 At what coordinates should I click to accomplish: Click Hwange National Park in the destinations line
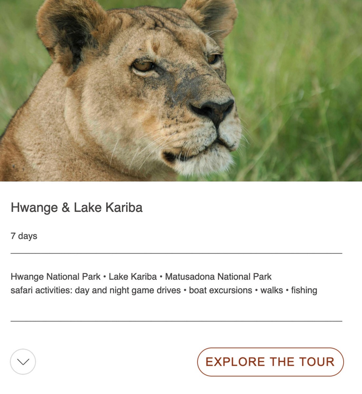pyautogui.click(x=55, y=277)
